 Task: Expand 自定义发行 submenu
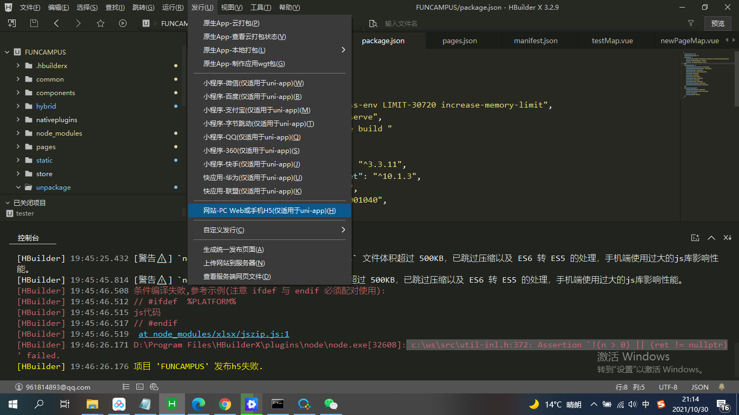(269, 230)
